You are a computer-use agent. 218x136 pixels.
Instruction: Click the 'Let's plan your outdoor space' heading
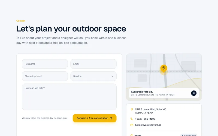[x=71, y=29]
